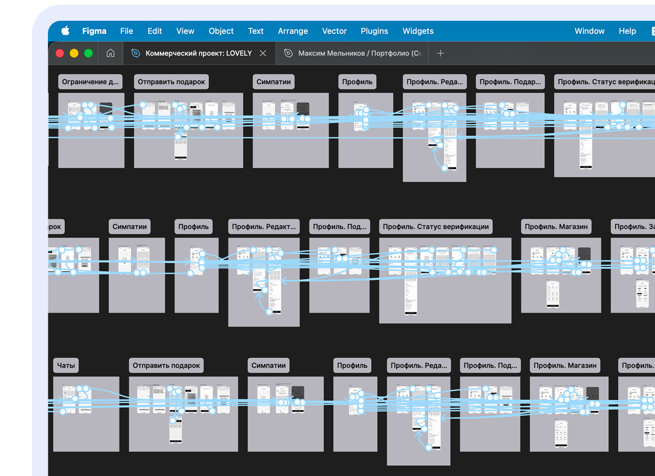Open the Widgets menu

click(418, 31)
